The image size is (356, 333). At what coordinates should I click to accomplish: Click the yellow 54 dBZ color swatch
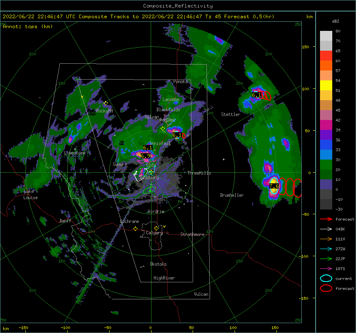pyautogui.click(x=326, y=85)
